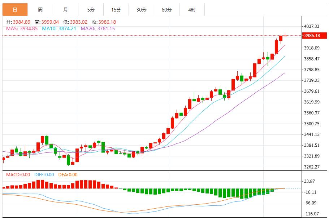Click the MACD indicator label
This screenshot has width=329, height=218.
(18, 175)
